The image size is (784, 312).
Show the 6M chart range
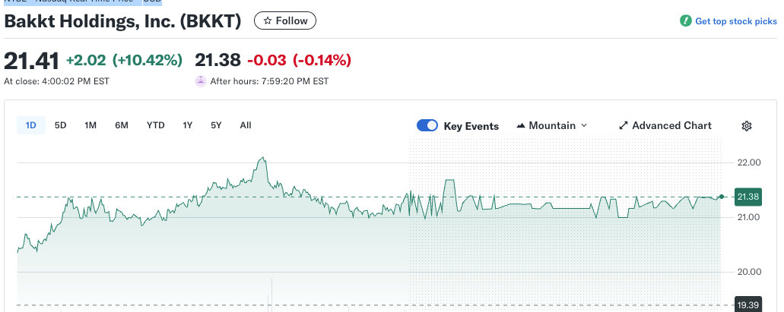(x=122, y=125)
